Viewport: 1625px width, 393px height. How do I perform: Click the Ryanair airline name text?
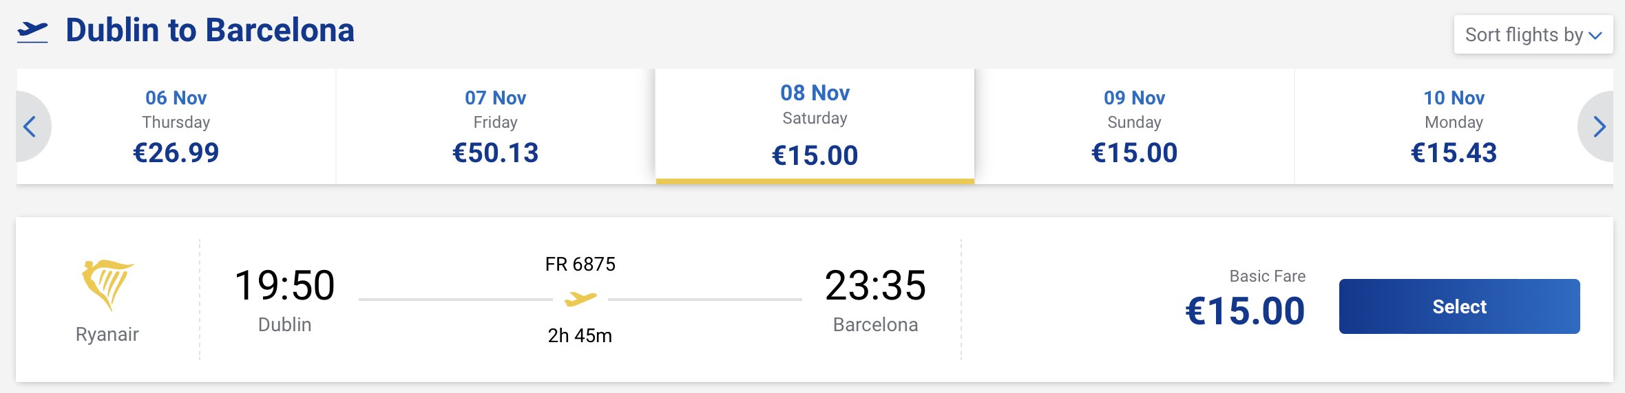tap(107, 335)
